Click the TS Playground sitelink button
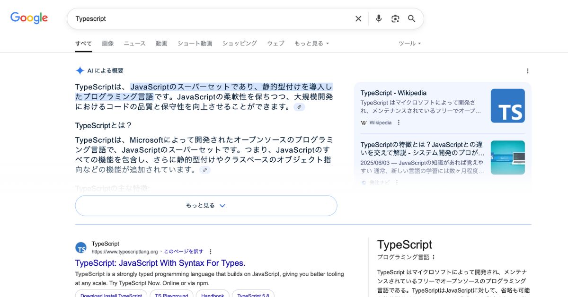The width and height of the screenshot is (568, 297). coord(171,295)
